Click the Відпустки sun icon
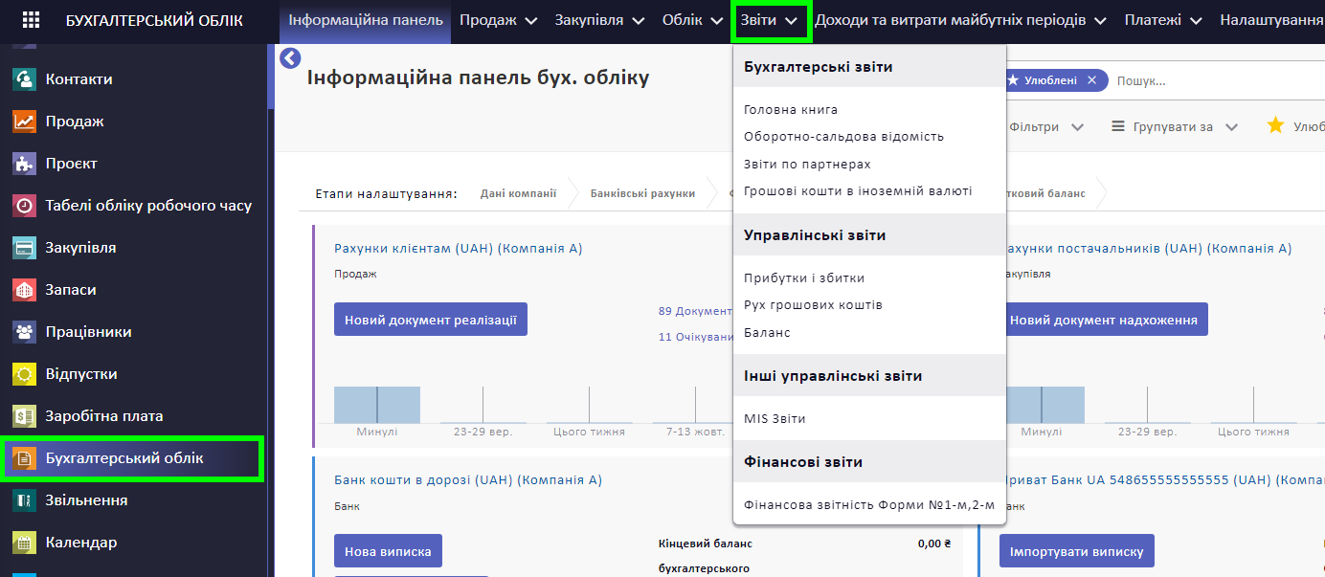 coord(25,374)
